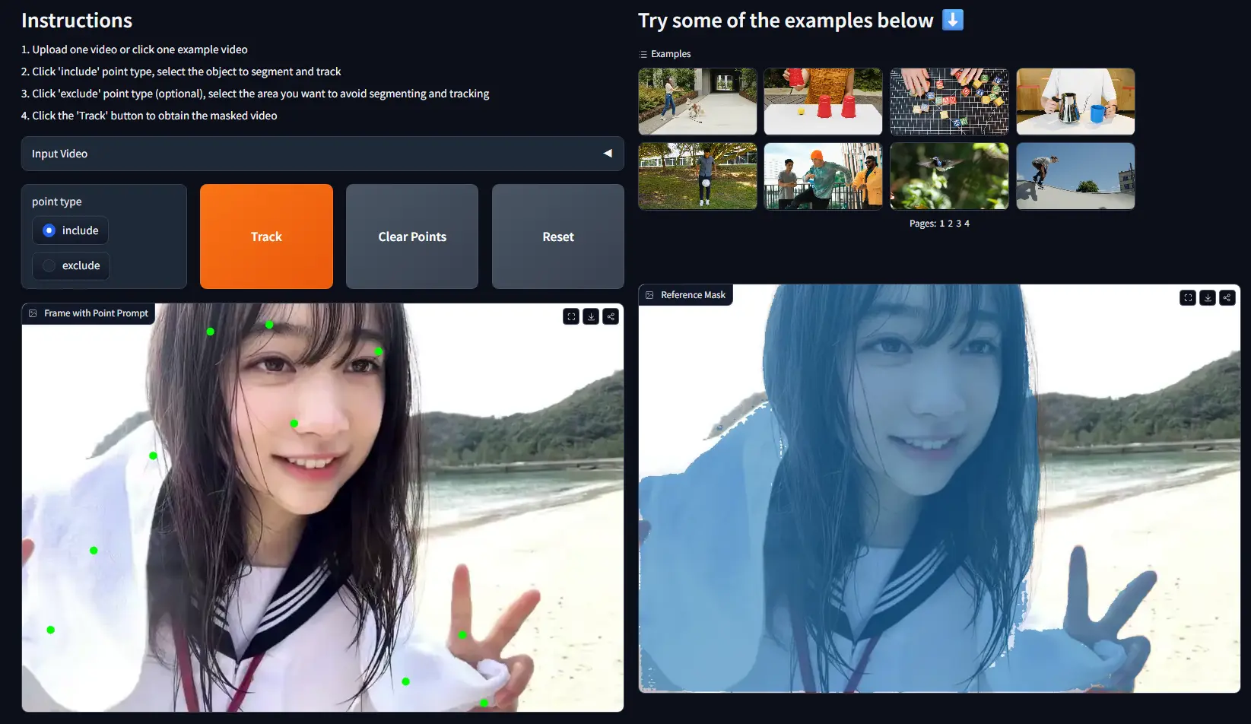
Task: Load the red cups example video
Action: 823,101
